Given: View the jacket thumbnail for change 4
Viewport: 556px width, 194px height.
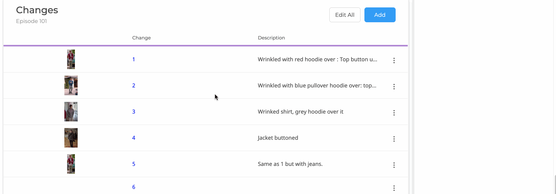Looking at the screenshot, I should coord(71,138).
